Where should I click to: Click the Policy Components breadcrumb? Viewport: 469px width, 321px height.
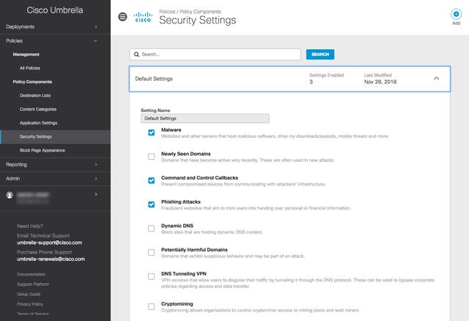pos(200,12)
